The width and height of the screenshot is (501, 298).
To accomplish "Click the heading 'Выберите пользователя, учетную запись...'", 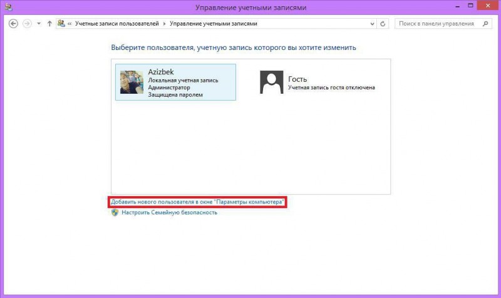I will coord(234,47).
